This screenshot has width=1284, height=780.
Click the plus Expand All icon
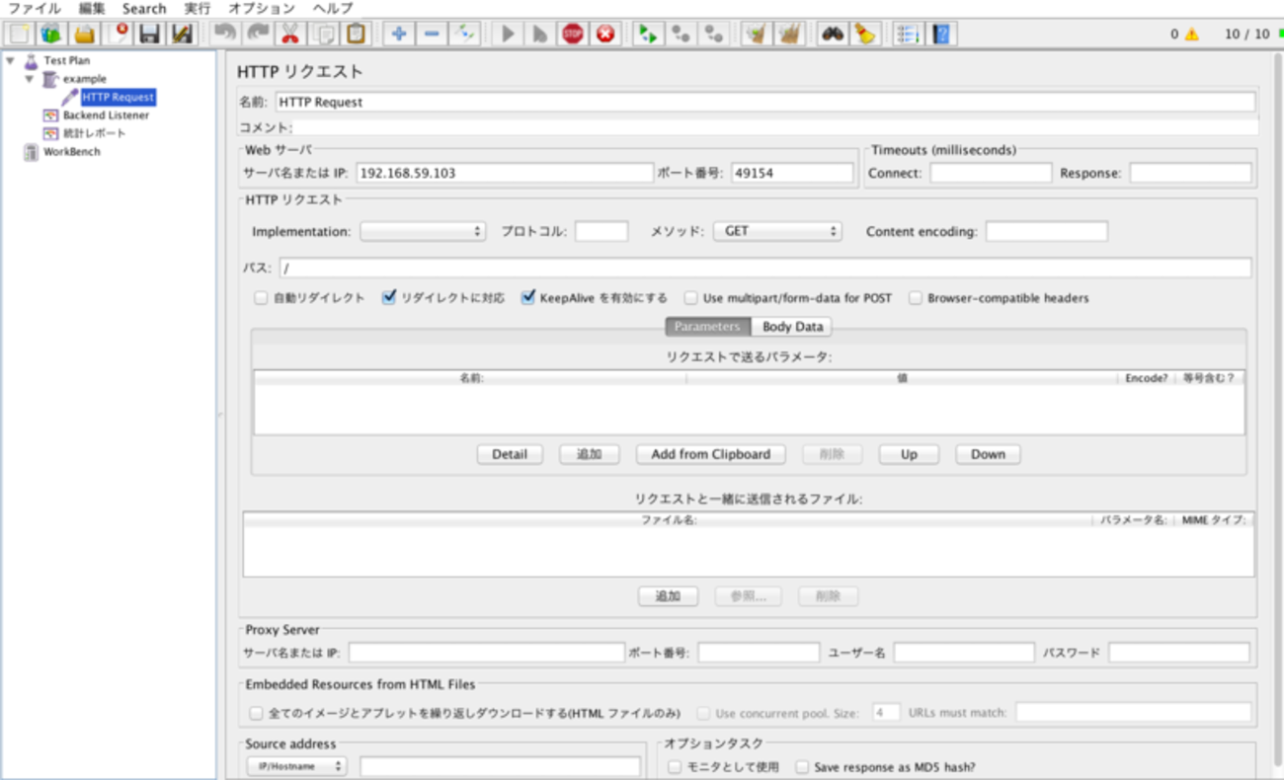(399, 35)
